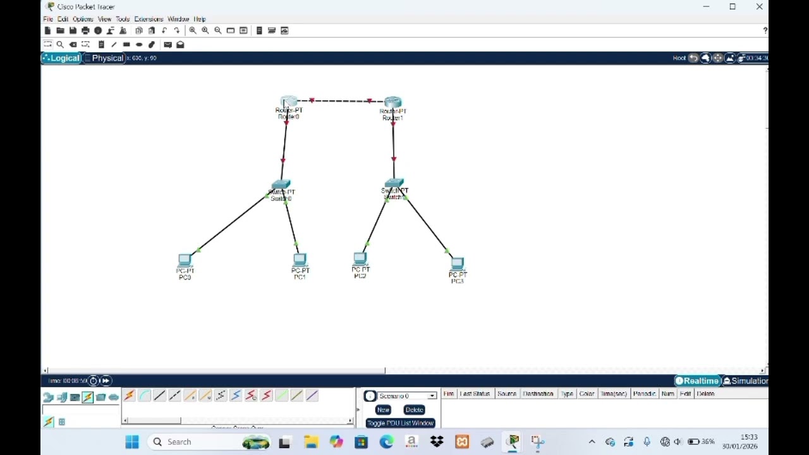Switch to Simulation mode
Image resolution: width=809 pixels, height=455 pixels.
(745, 381)
